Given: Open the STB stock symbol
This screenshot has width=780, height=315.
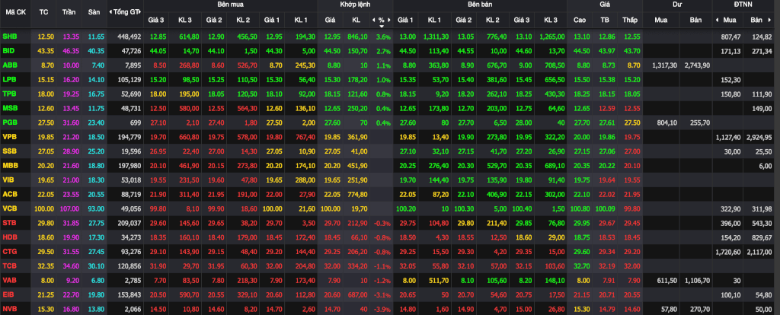Looking at the screenshot, I should coord(9,223).
